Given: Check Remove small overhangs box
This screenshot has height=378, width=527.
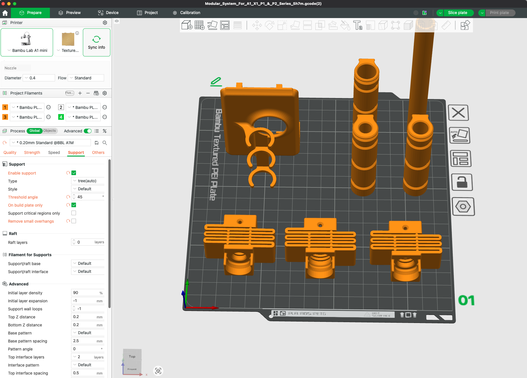Looking at the screenshot, I should pos(74,221).
